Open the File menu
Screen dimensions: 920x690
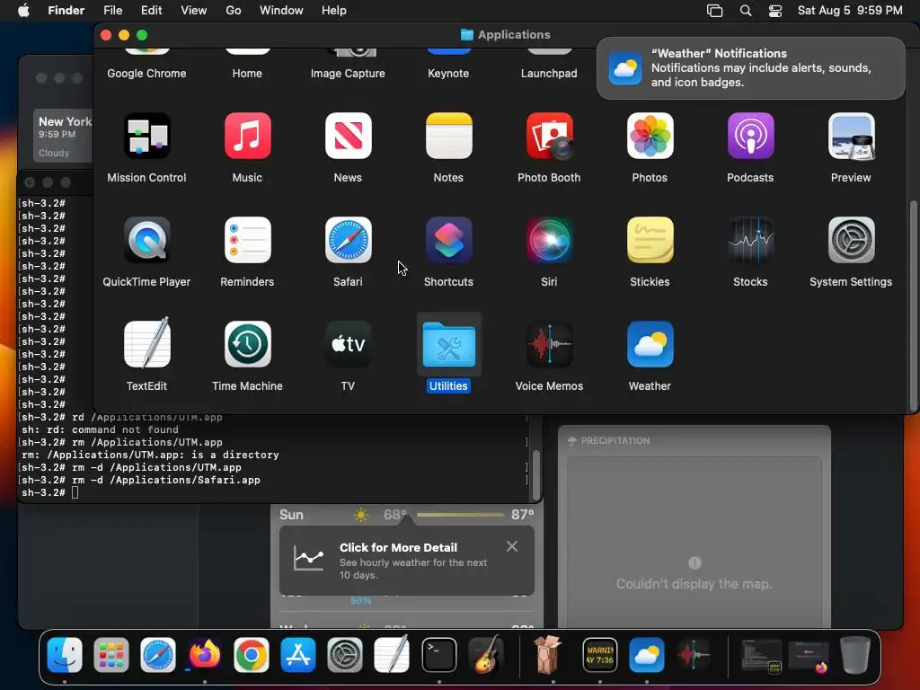point(112,11)
